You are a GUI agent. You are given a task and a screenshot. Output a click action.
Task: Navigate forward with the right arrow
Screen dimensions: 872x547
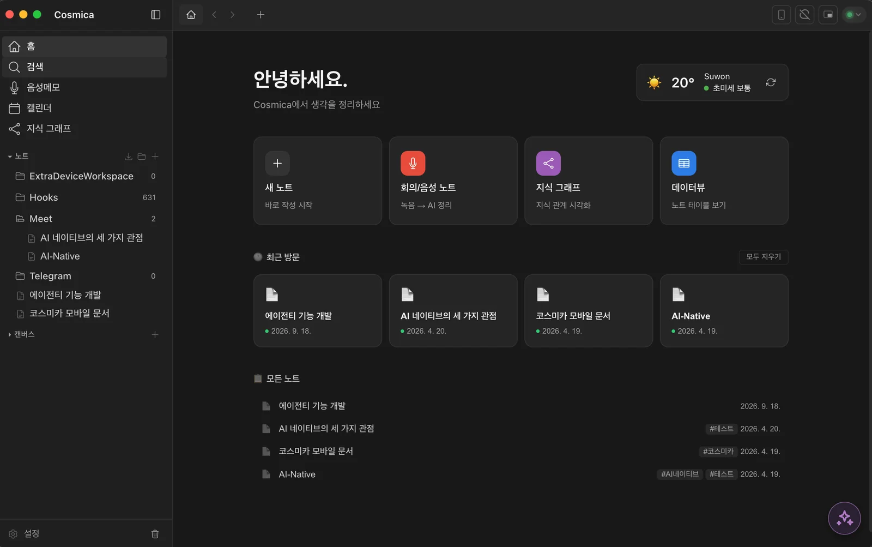pos(233,15)
